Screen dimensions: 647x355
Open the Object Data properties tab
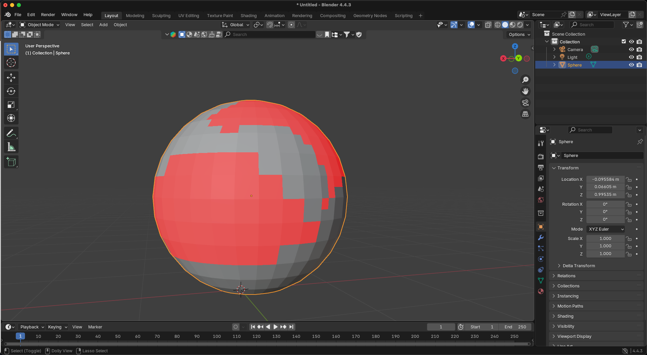[x=541, y=280]
